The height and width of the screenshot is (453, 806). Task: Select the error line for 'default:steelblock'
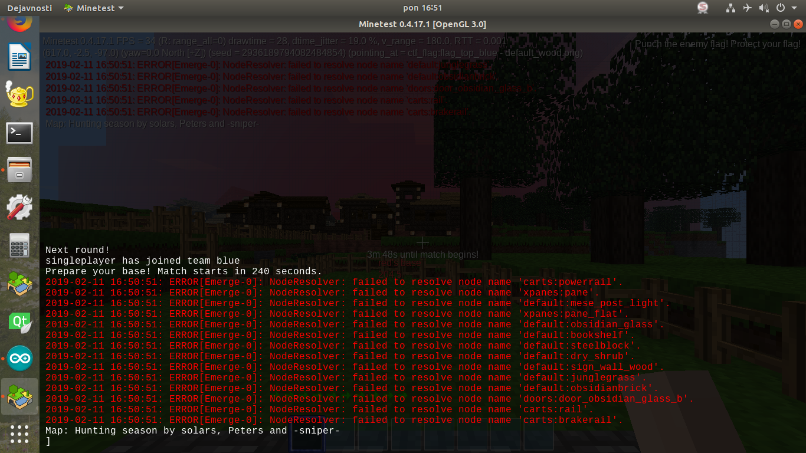pos(343,346)
